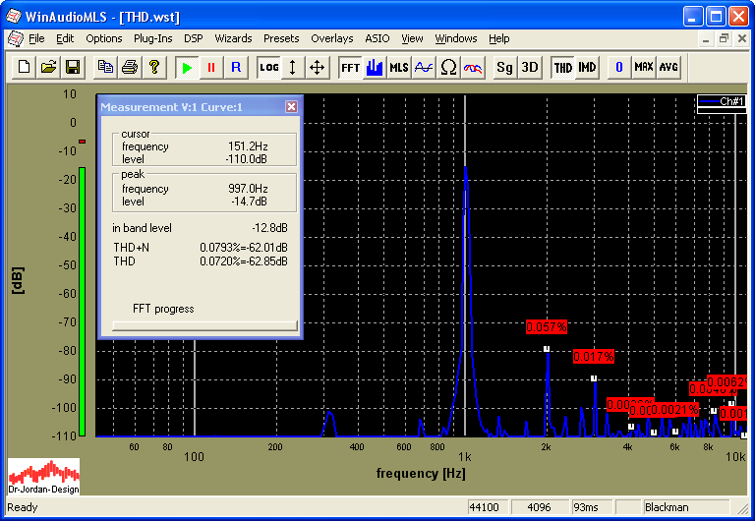Image resolution: width=755 pixels, height=521 pixels.
Task: Click the Print toolbar icon
Action: [x=130, y=67]
